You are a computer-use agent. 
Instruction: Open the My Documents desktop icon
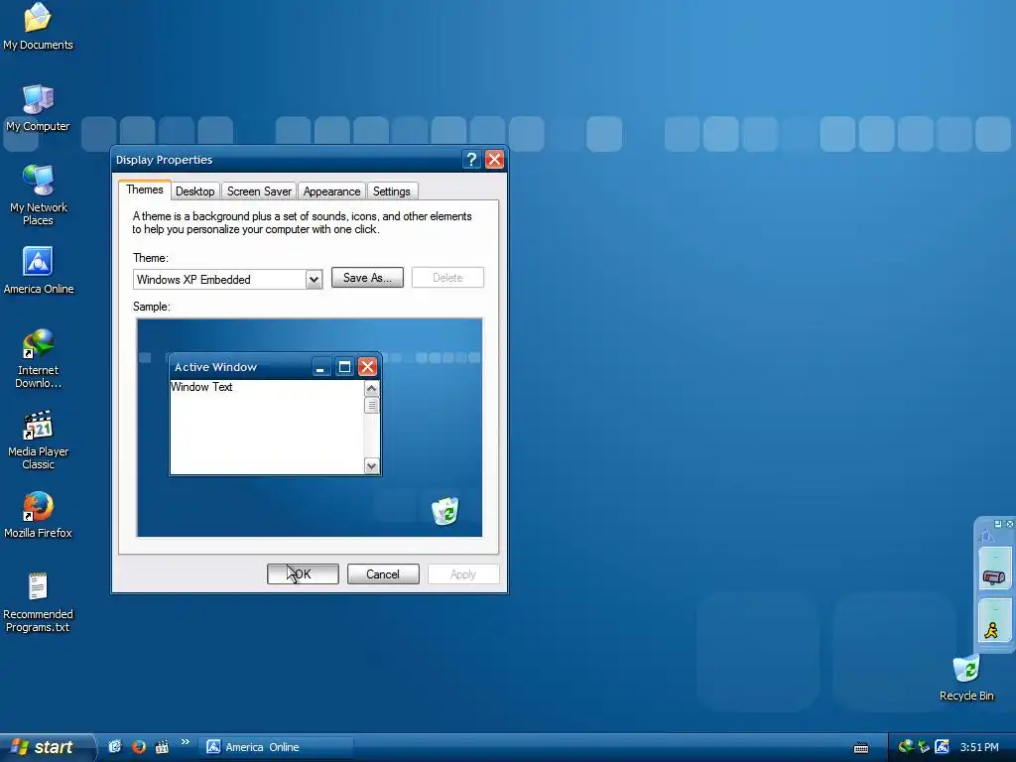[38, 26]
